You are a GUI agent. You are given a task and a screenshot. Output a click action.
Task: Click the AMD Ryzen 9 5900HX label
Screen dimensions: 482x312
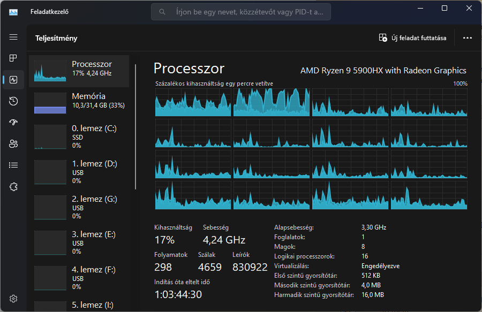383,71
